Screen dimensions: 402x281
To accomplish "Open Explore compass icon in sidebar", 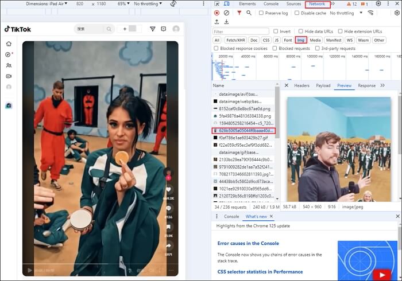I will point(8,54).
